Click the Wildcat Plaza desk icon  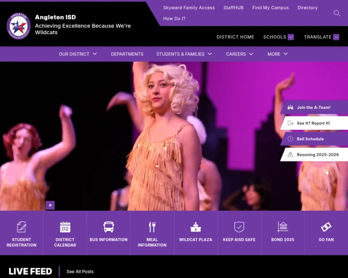[195, 227]
